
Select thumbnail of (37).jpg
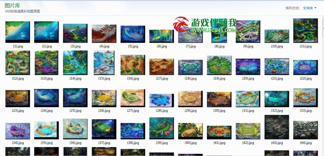coord(104,129)
